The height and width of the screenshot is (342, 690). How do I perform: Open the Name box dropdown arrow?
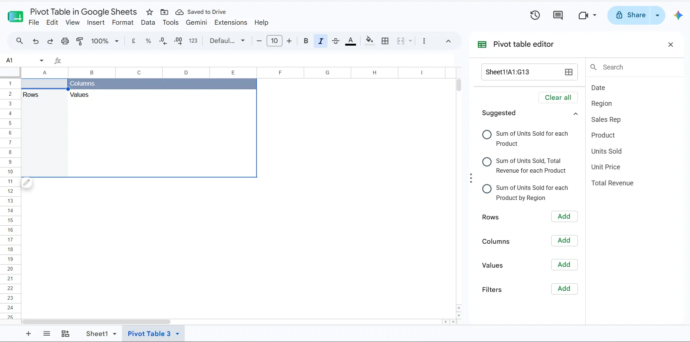[42, 61]
